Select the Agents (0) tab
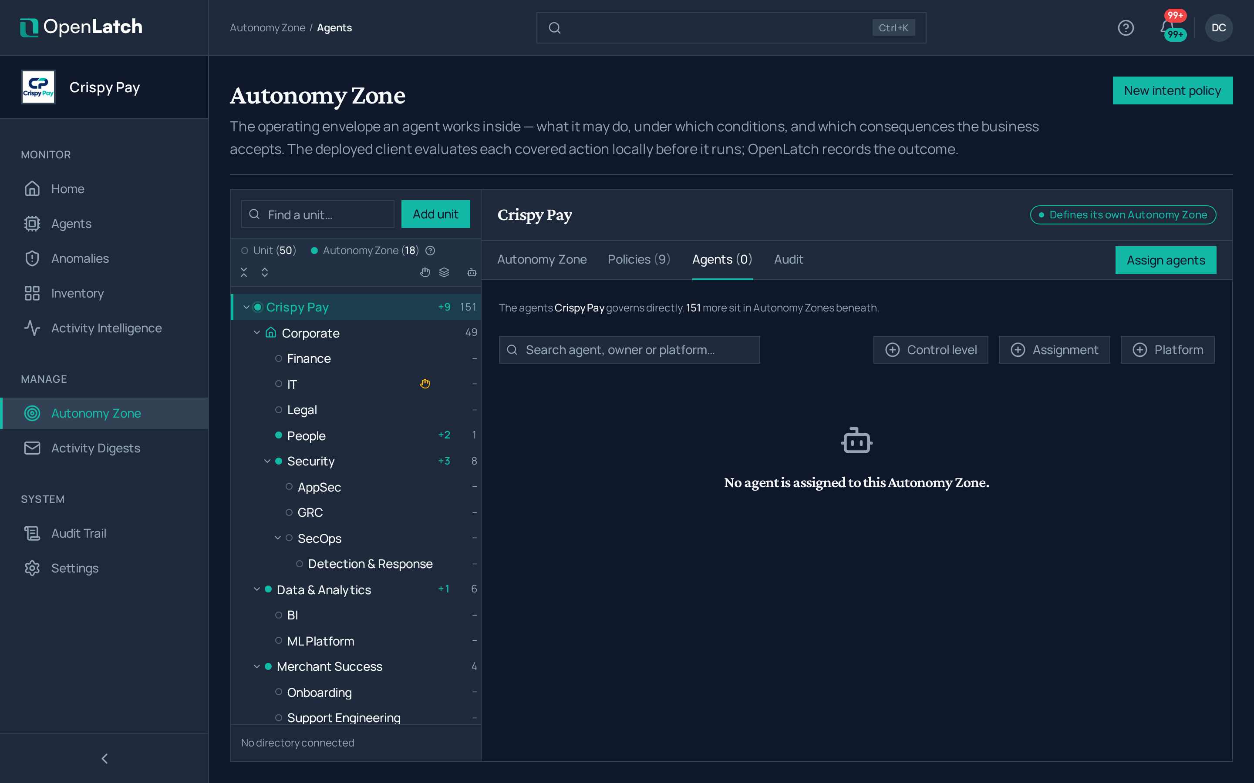Viewport: 1254px width, 783px height. pyautogui.click(x=722, y=259)
